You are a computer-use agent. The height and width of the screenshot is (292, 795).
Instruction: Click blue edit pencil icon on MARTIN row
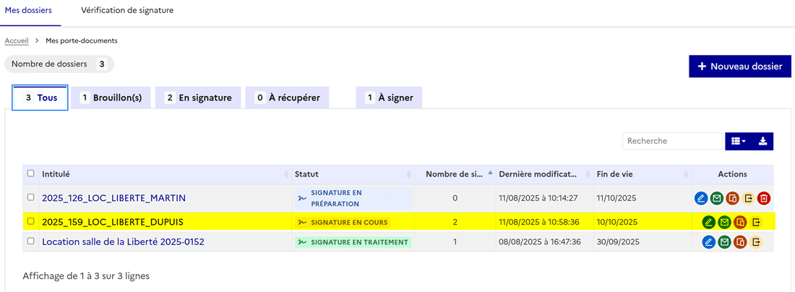click(x=700, y=198)
